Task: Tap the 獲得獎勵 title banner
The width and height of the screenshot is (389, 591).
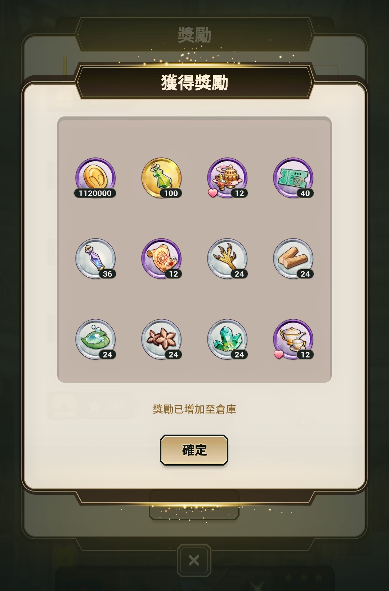Action: point(194,82)
